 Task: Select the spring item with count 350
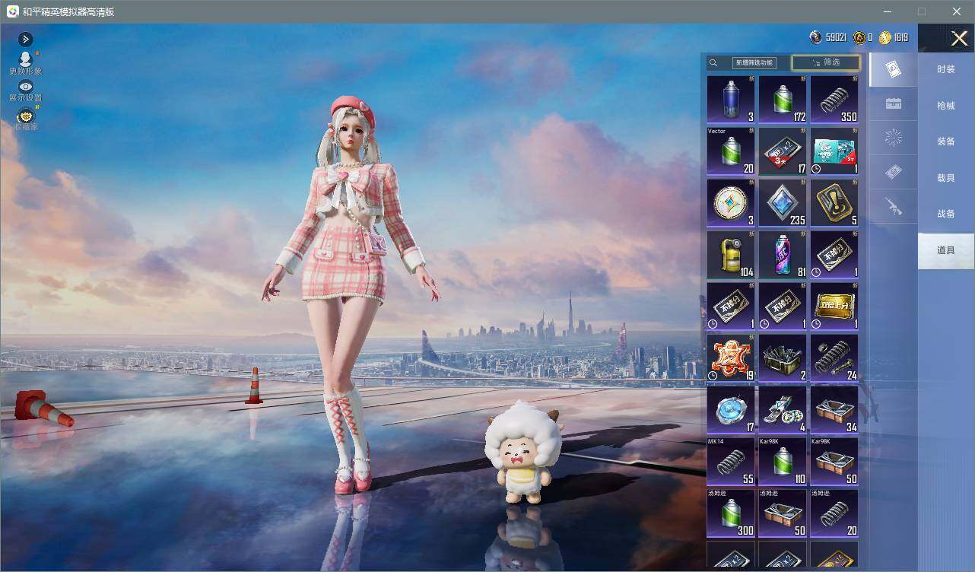[x=834, y=100]
